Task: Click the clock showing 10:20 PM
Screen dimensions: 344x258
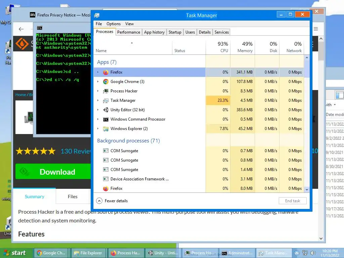Action: (x=330, y=253)
